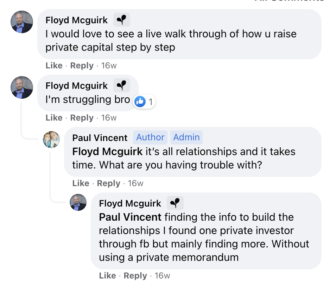Open Paul Vincent's profile picture

point(51,139)
